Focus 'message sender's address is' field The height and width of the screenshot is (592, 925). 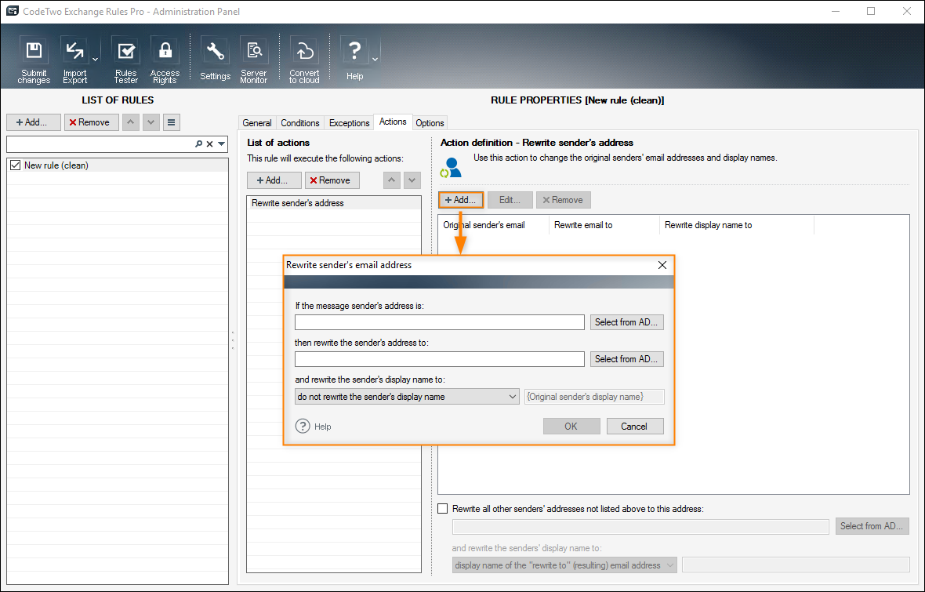[x=440, y=322]
